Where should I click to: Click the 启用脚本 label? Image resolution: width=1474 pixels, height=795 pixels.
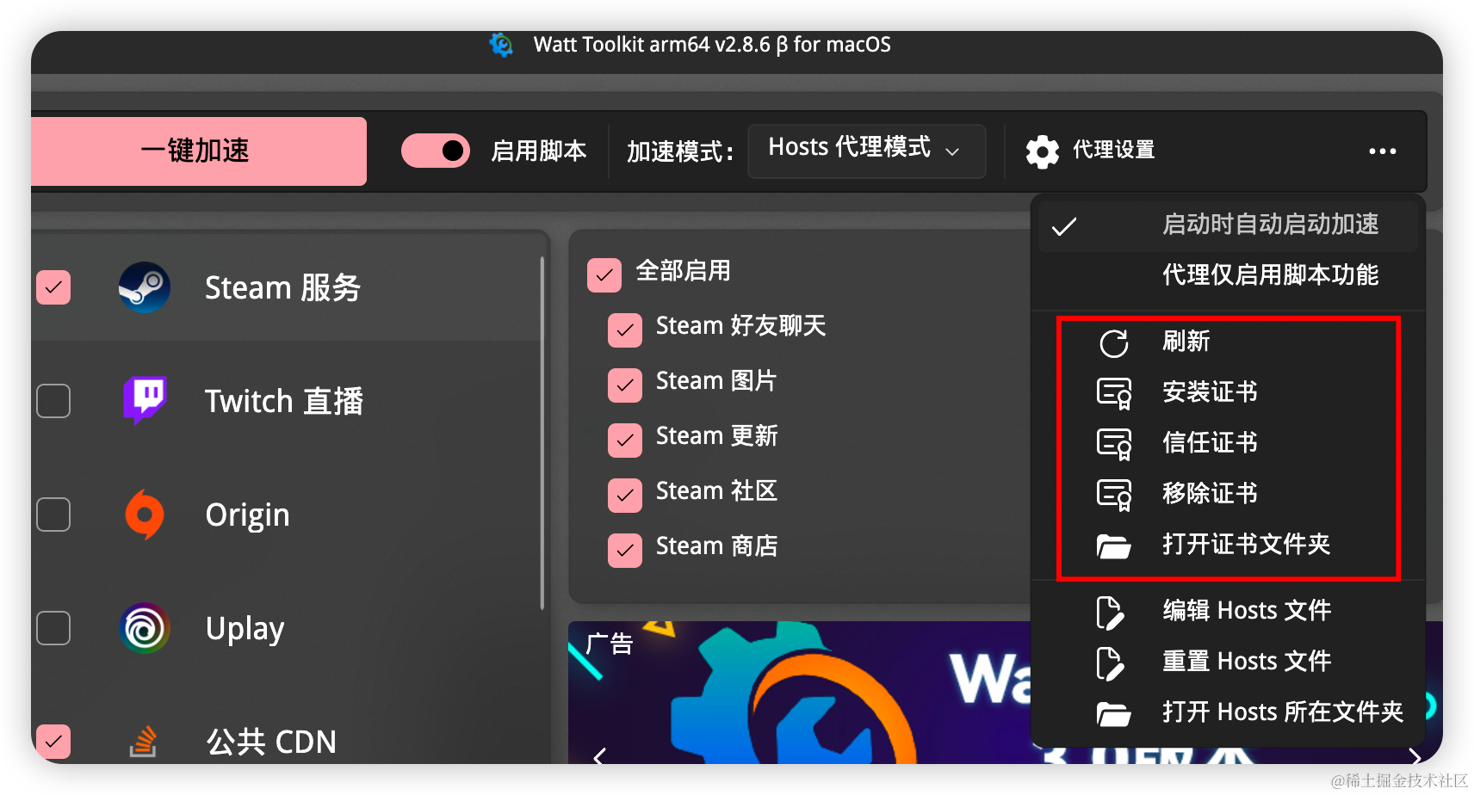[x=539, y=151]
